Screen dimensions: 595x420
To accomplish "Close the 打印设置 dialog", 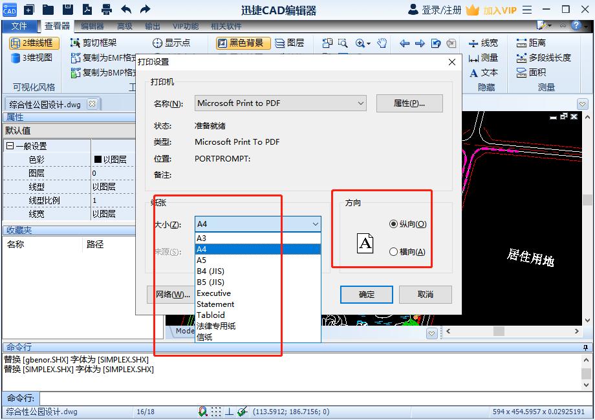I will (x=451, y=62).
